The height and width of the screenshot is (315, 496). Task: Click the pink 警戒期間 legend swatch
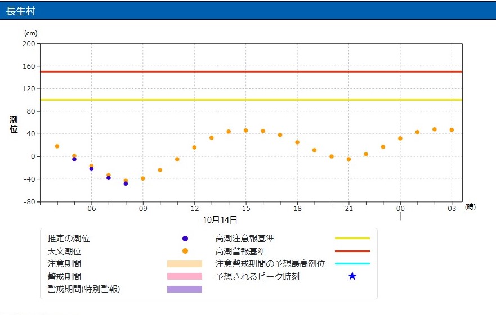185,276
